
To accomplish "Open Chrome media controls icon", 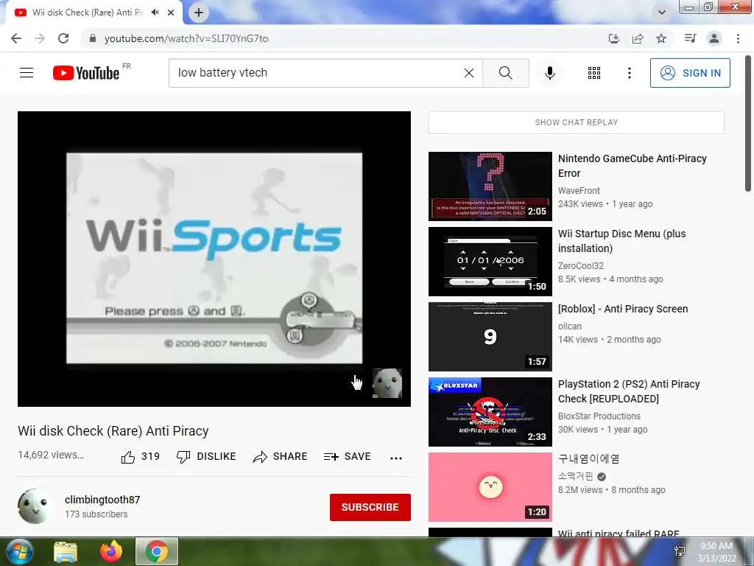I will (x=690, y=38).
